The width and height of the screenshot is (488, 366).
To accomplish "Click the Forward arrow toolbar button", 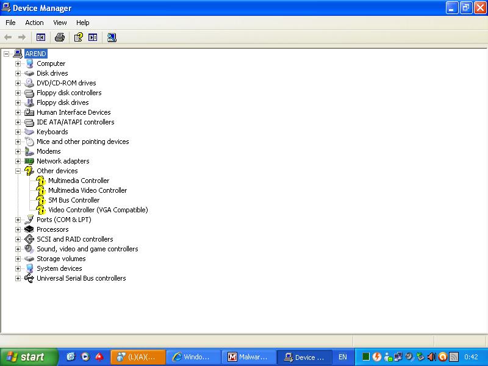I will (x=22, y=37).
